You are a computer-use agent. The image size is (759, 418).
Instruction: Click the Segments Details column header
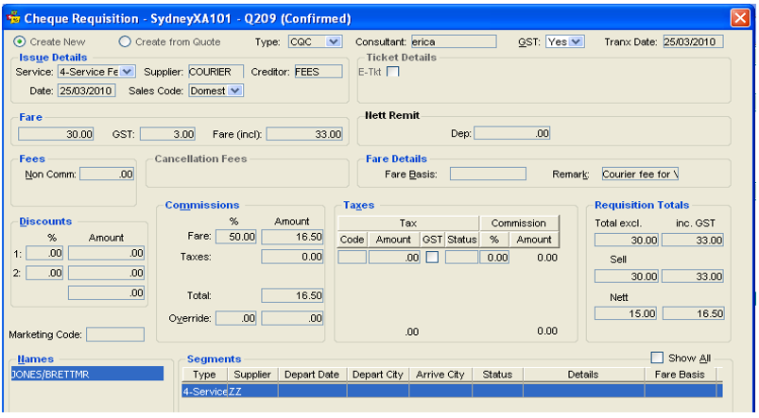click(x=584, y=375)
